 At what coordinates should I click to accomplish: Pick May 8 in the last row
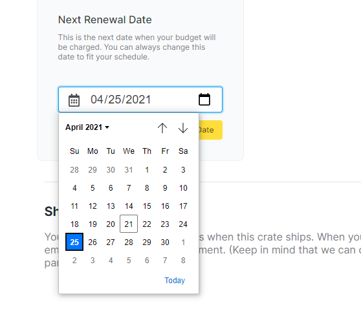pyautogui.click(x=183, y=260)
